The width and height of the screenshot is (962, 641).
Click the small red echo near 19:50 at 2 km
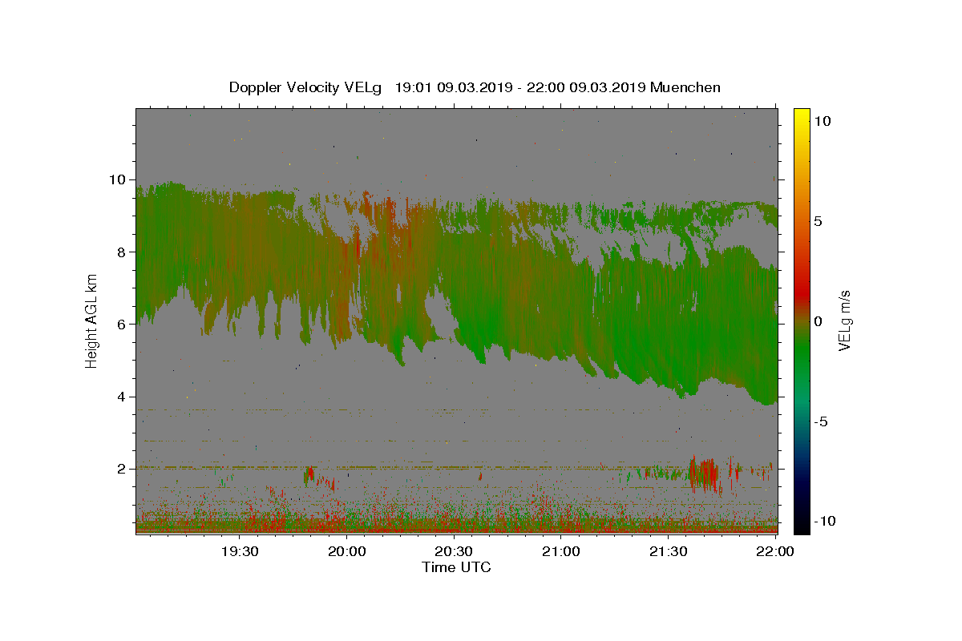pyautogui.click(x=309, y=475)
